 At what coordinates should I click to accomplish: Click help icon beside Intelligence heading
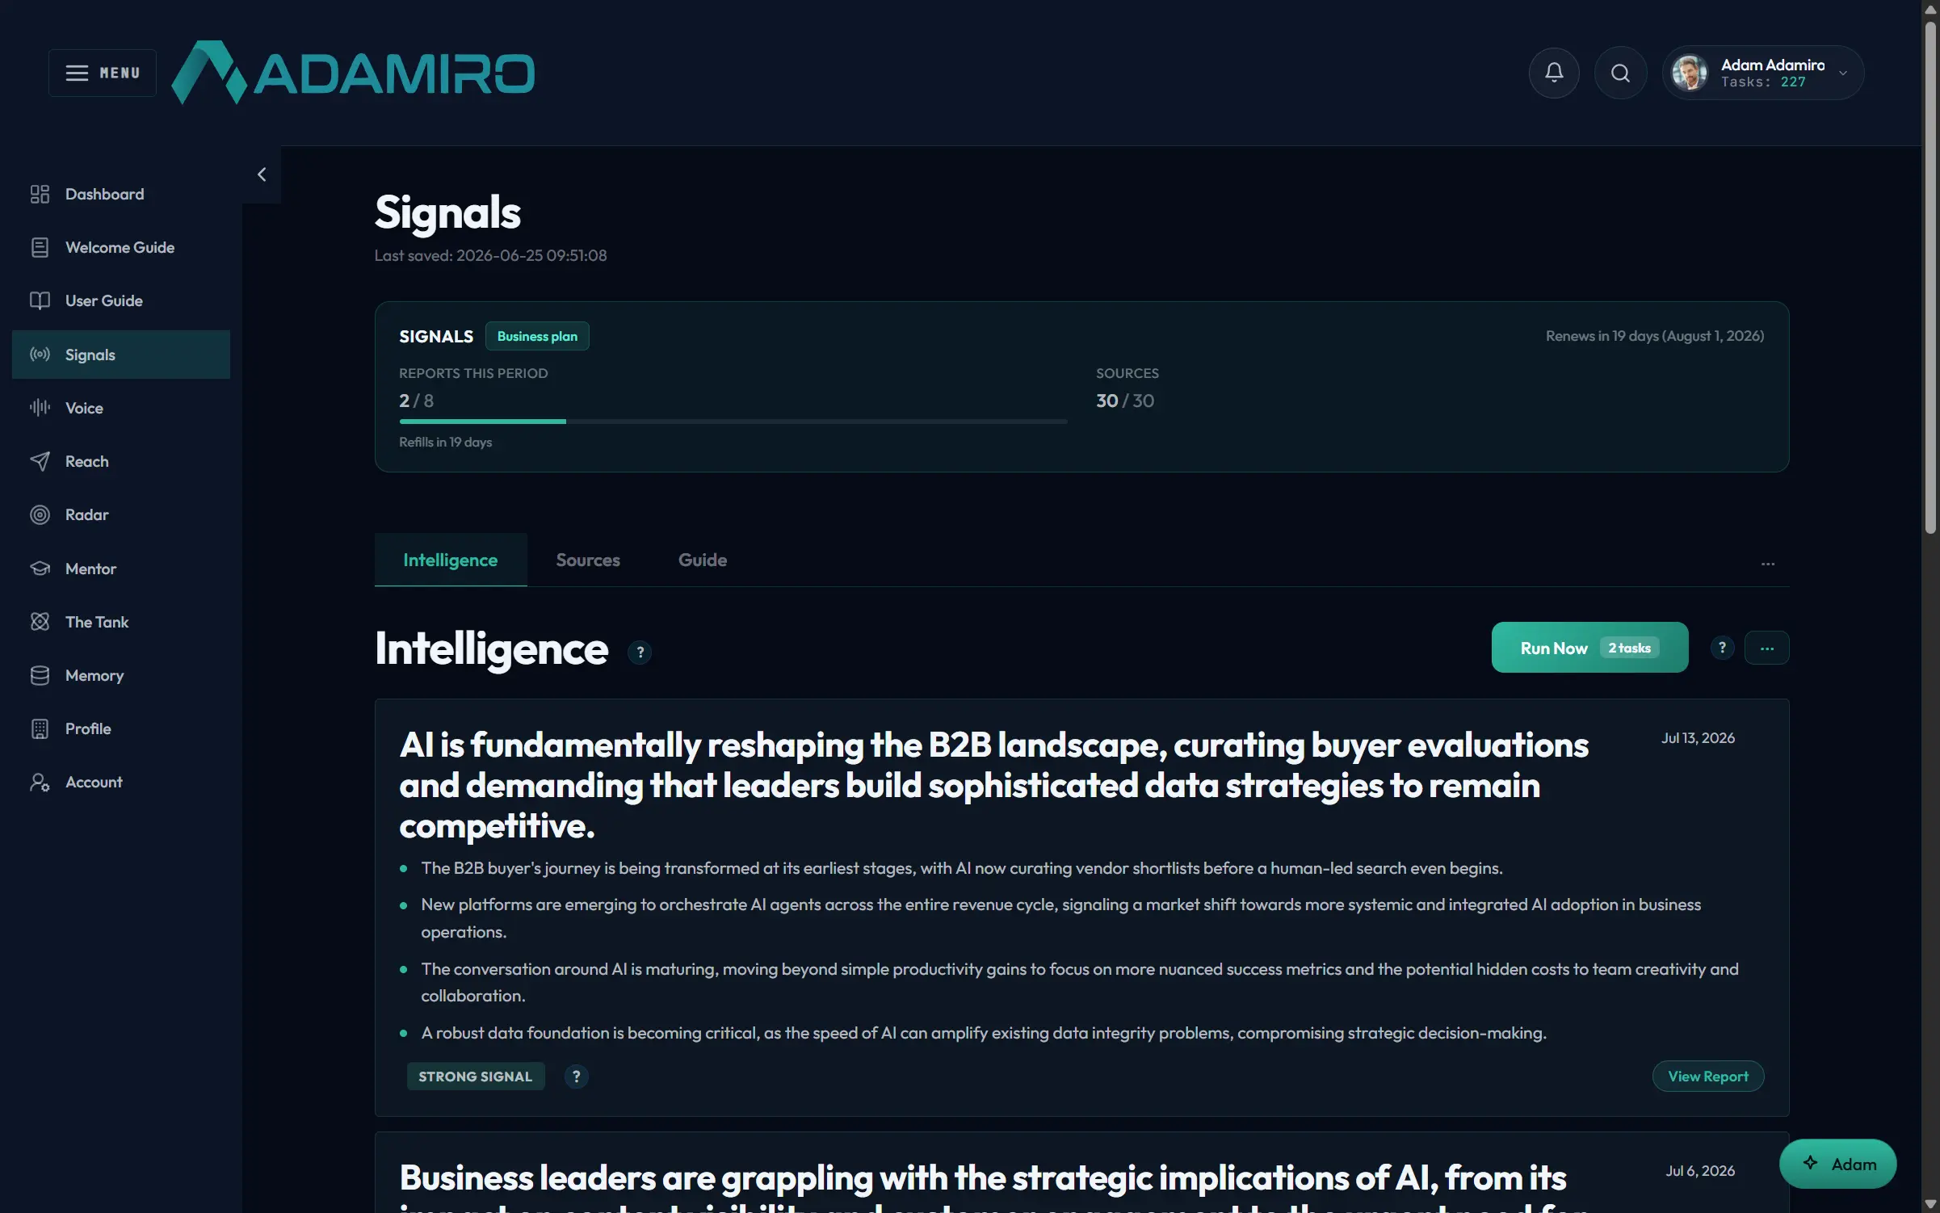640,652
